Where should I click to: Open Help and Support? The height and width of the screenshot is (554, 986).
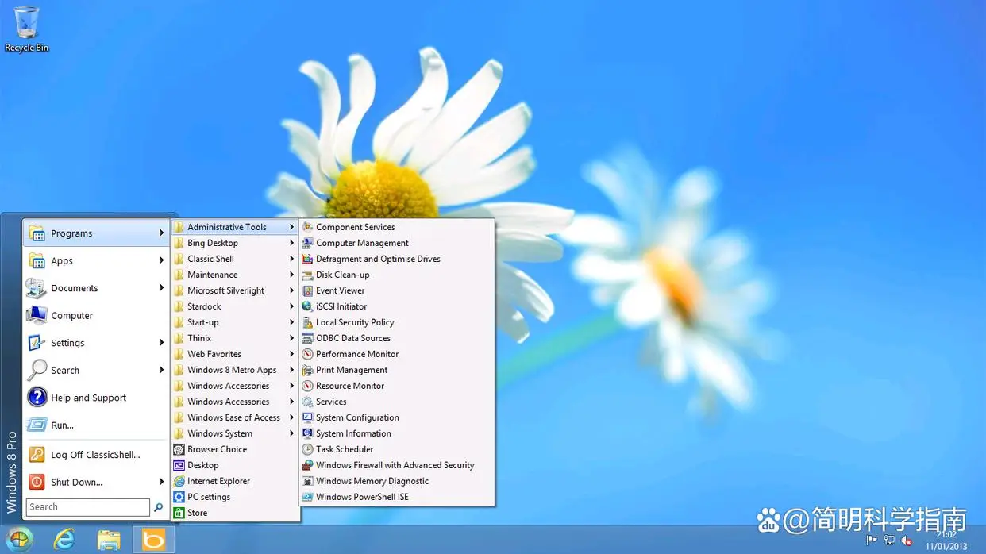point(88,397)
